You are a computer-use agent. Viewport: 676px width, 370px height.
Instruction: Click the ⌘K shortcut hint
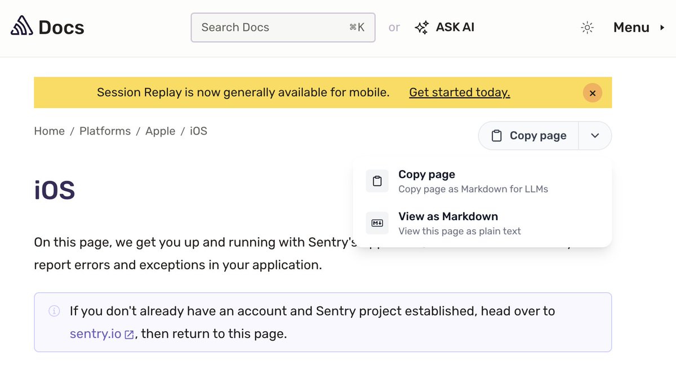[x=357, y=27]
